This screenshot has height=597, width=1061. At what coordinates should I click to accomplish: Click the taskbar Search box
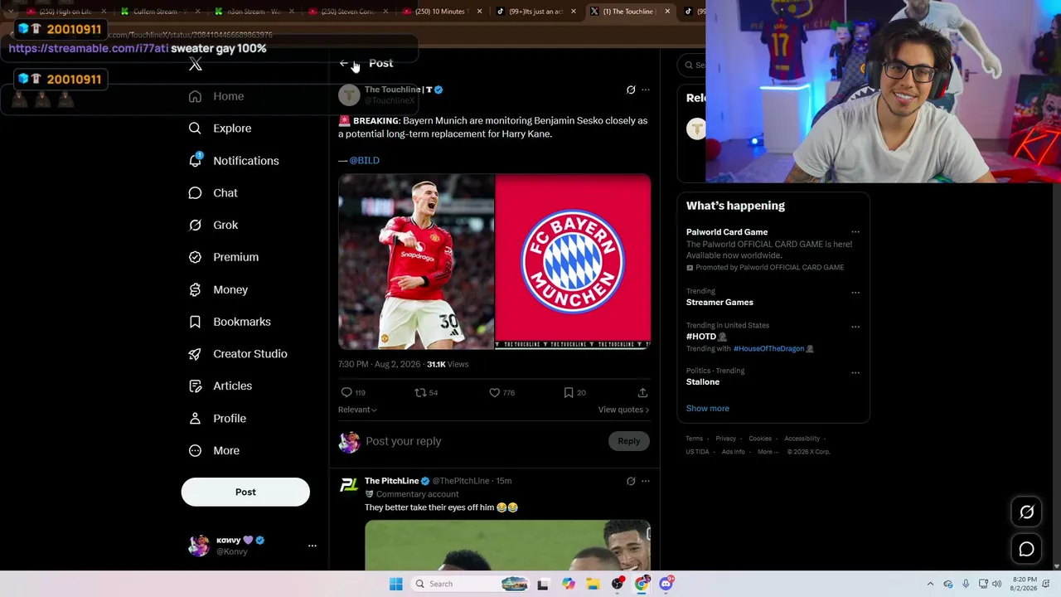470,584
